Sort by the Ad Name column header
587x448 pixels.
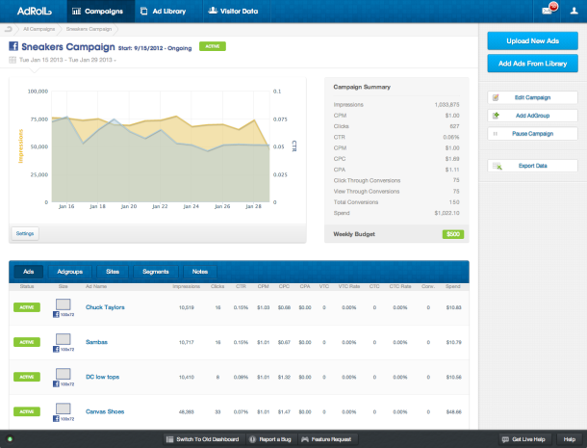coord(96,286)
